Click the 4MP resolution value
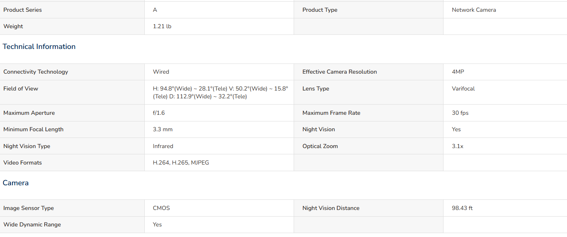The height and width of the screenshot is (237, 567). pos(458,72)
